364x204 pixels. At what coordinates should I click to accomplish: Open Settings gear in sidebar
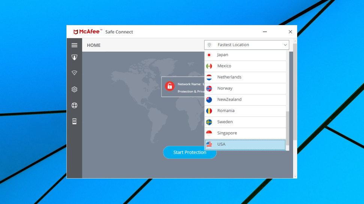point(74,89)
